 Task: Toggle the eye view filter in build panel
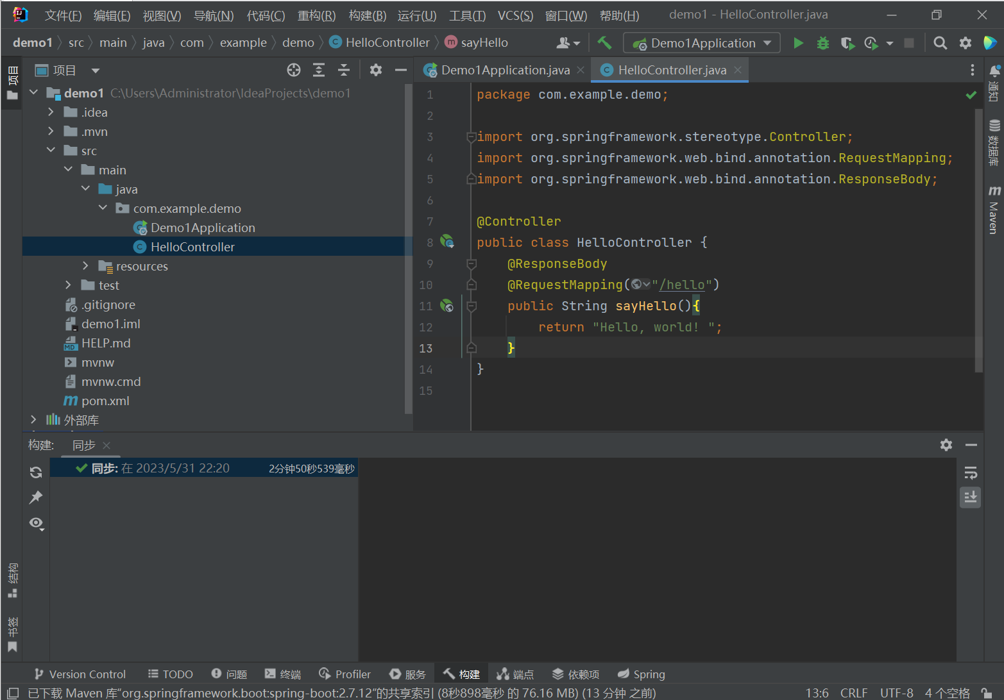(x=36, y=523)
